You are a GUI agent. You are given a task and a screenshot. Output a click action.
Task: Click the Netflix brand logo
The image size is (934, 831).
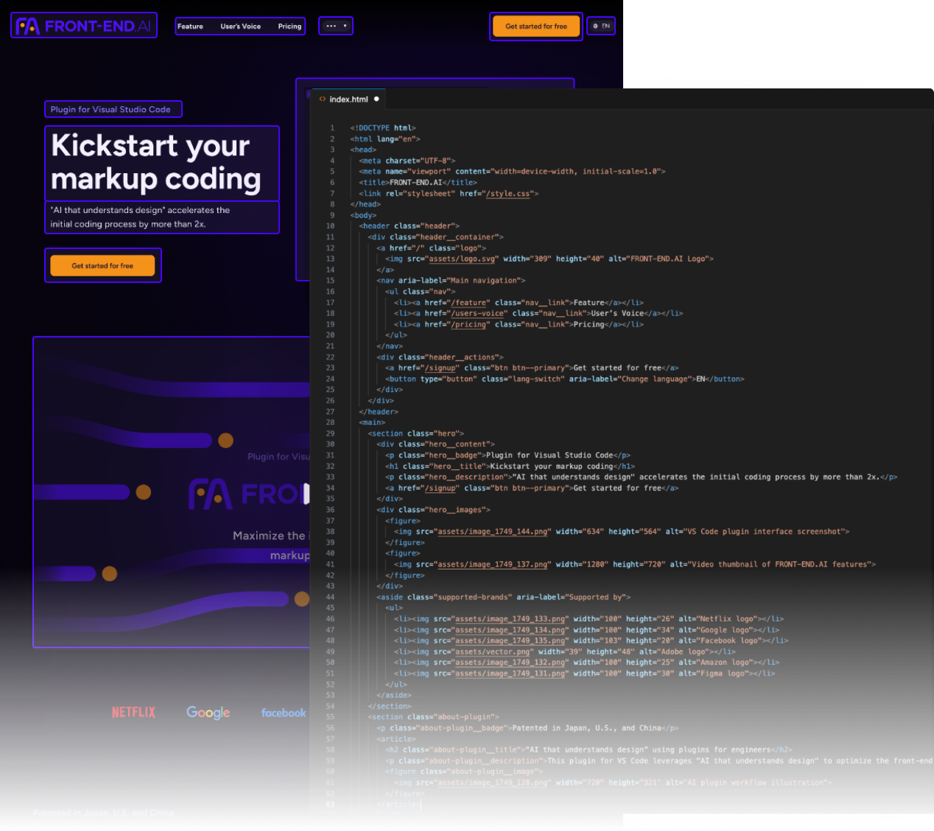click(x=133, y=712)
